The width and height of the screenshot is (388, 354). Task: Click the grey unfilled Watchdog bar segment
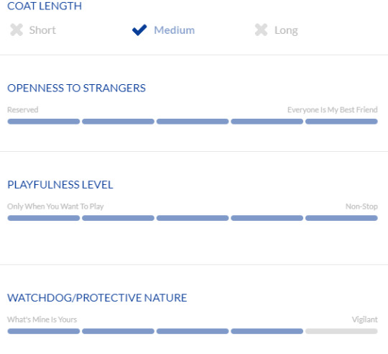341,331
